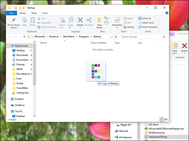Click the Up directory arrow

tap(24, 37)
